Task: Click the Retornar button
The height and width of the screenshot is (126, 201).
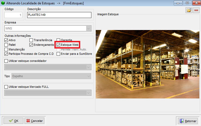Action: (188, 121)
